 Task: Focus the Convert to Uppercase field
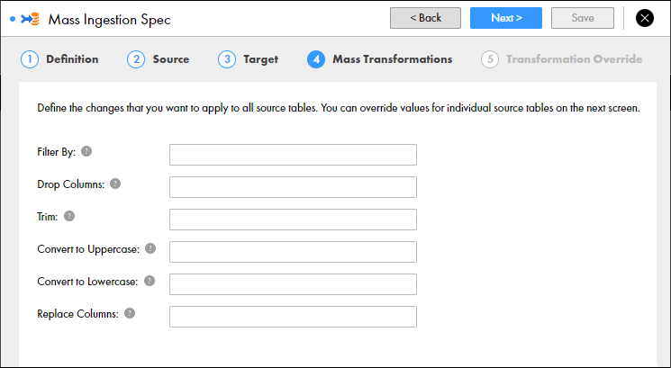tap(293, 252)
